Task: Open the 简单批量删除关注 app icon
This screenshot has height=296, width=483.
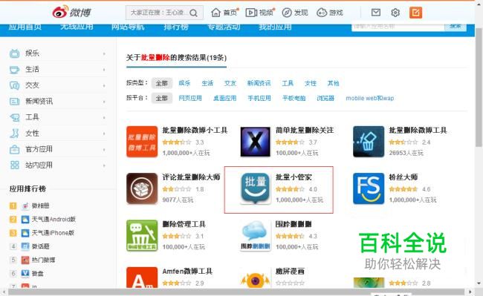Action: [256, 142]
